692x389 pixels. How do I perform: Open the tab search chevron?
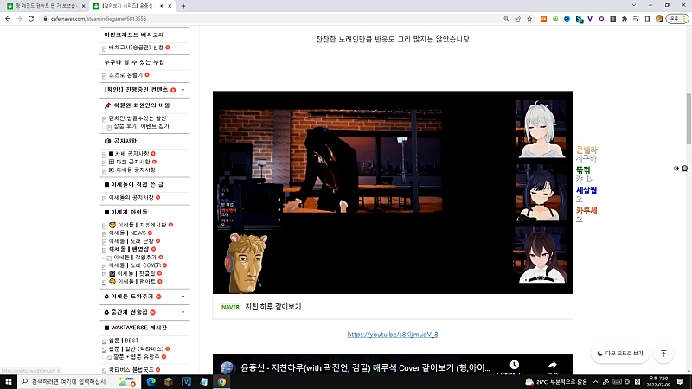[x=634, y=5]
